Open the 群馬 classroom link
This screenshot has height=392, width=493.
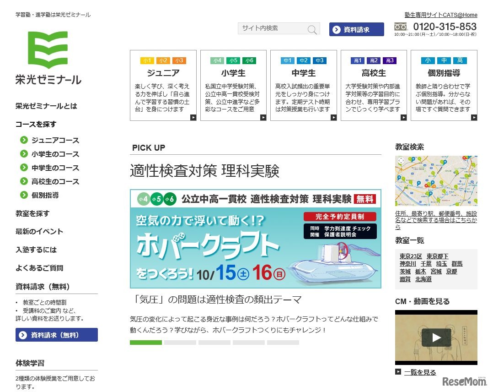click(457, 264)
